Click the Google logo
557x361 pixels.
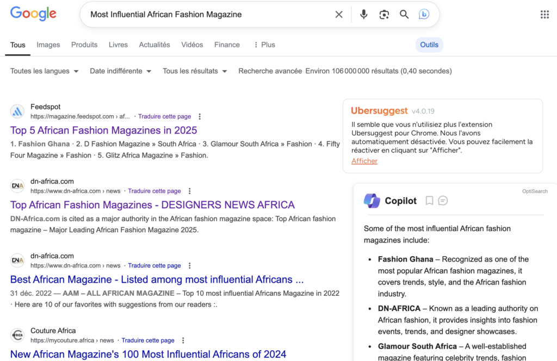pyautogui.click(x=33, y=14)
